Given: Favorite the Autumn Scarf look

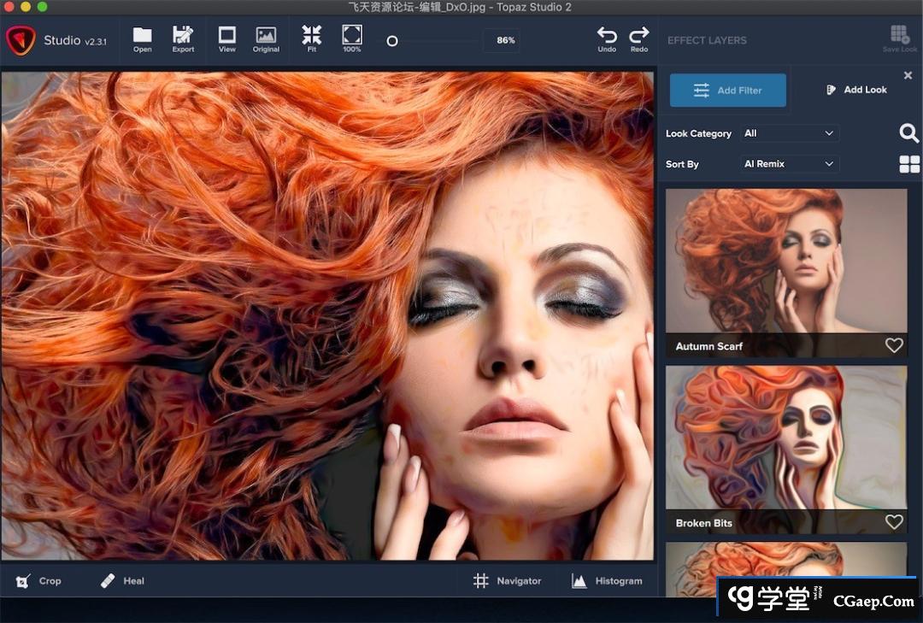Looking at the screenshot, I should click(894, 345).
